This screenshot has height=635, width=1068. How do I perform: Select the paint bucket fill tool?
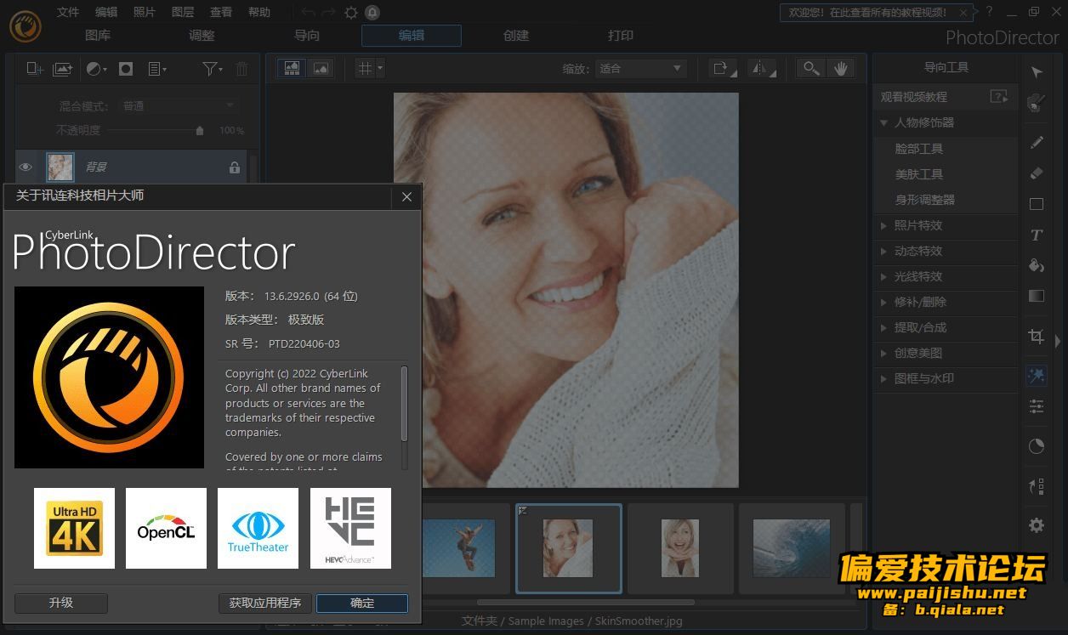pos(1036,265)
